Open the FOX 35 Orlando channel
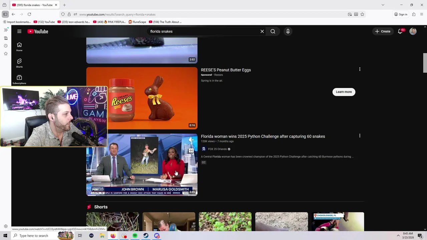This screenshot has height=240, width=427. (217, 149)
